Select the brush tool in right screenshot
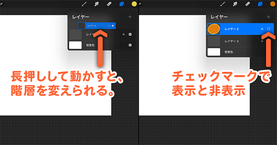Viewport: 277px width, 145px height. pos(223,4)
